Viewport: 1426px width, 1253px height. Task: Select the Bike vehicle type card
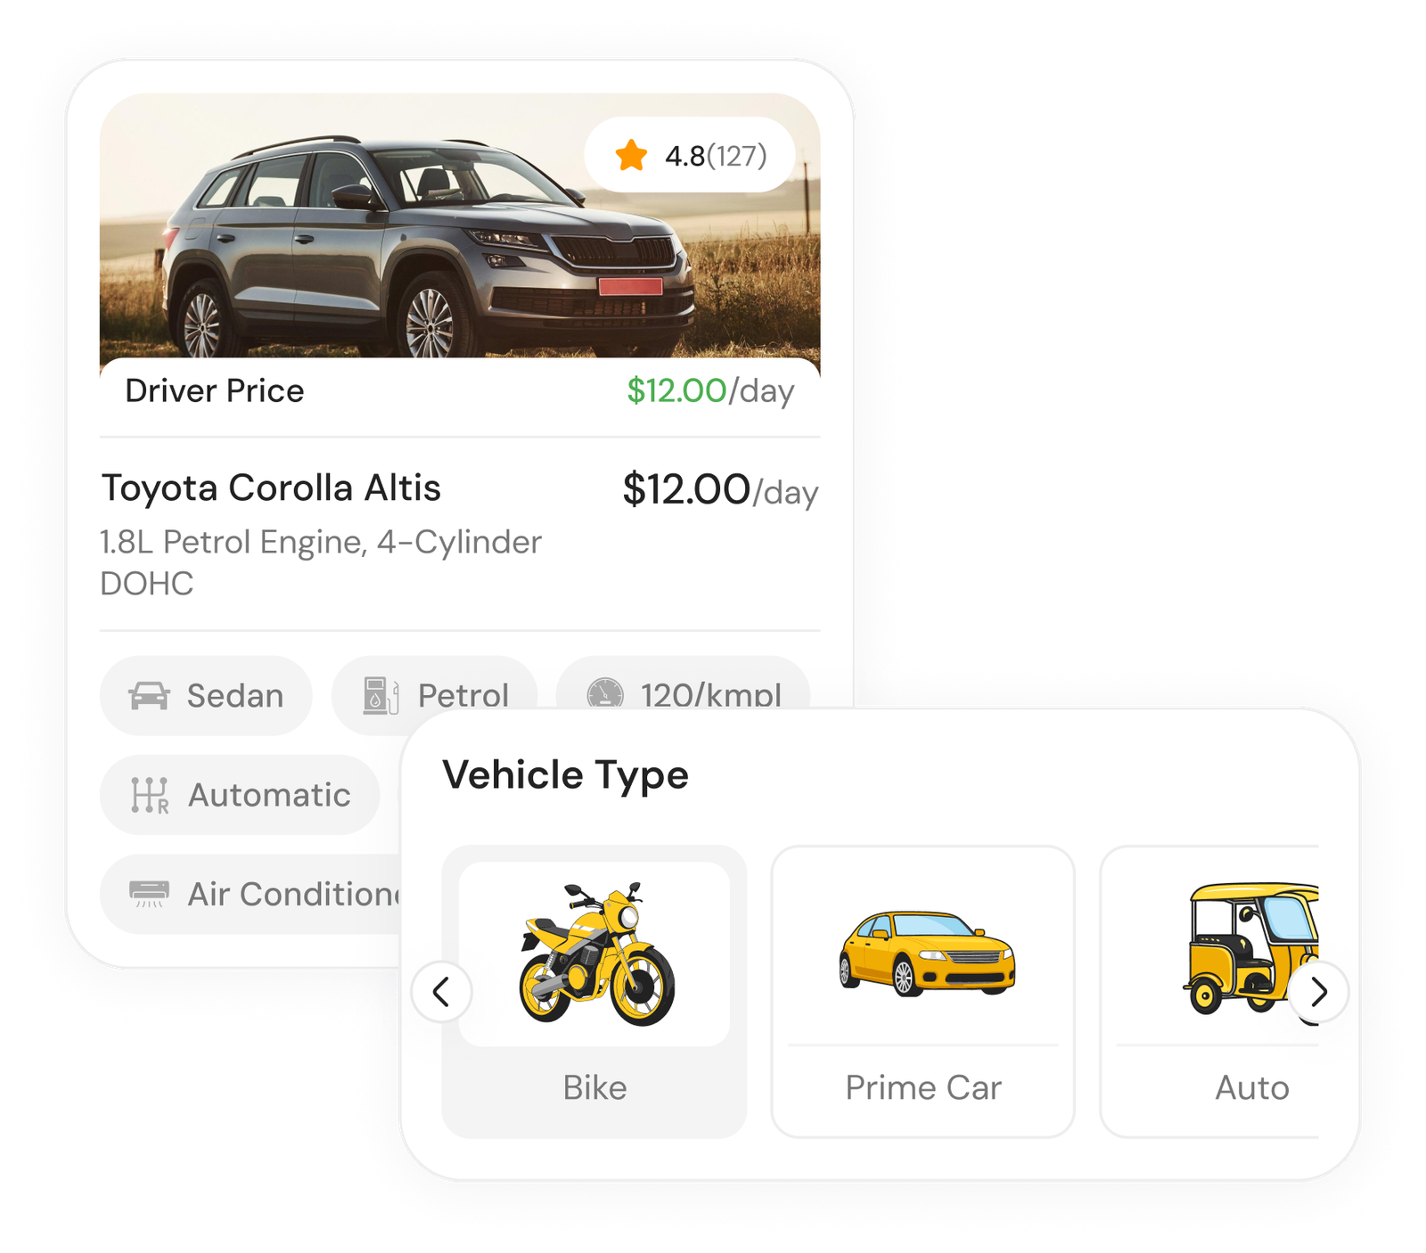(x=594, y=991)
